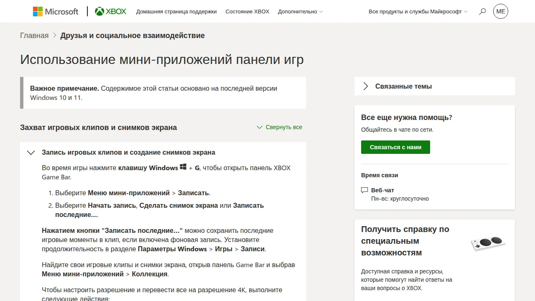Click the breadcrumb separator chevron

pos(54,36)
